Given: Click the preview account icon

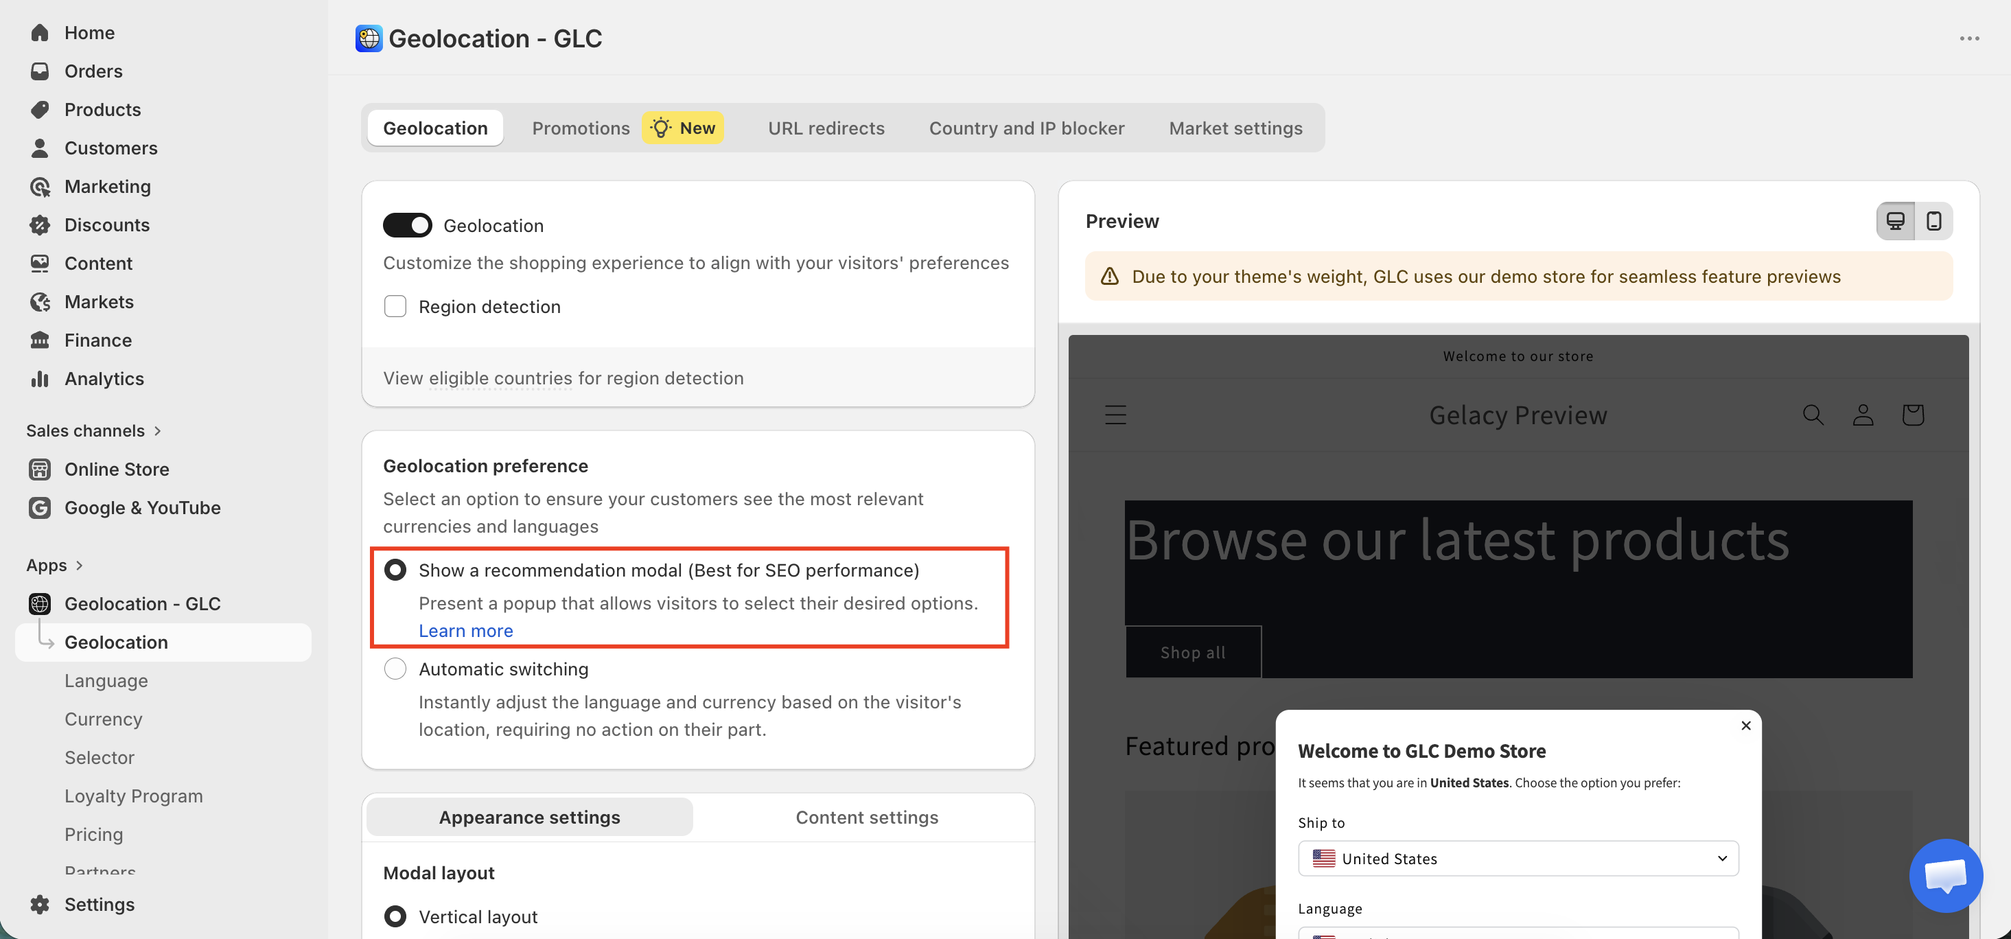Looking at the screenshot, I should (x=1863, y=415).
